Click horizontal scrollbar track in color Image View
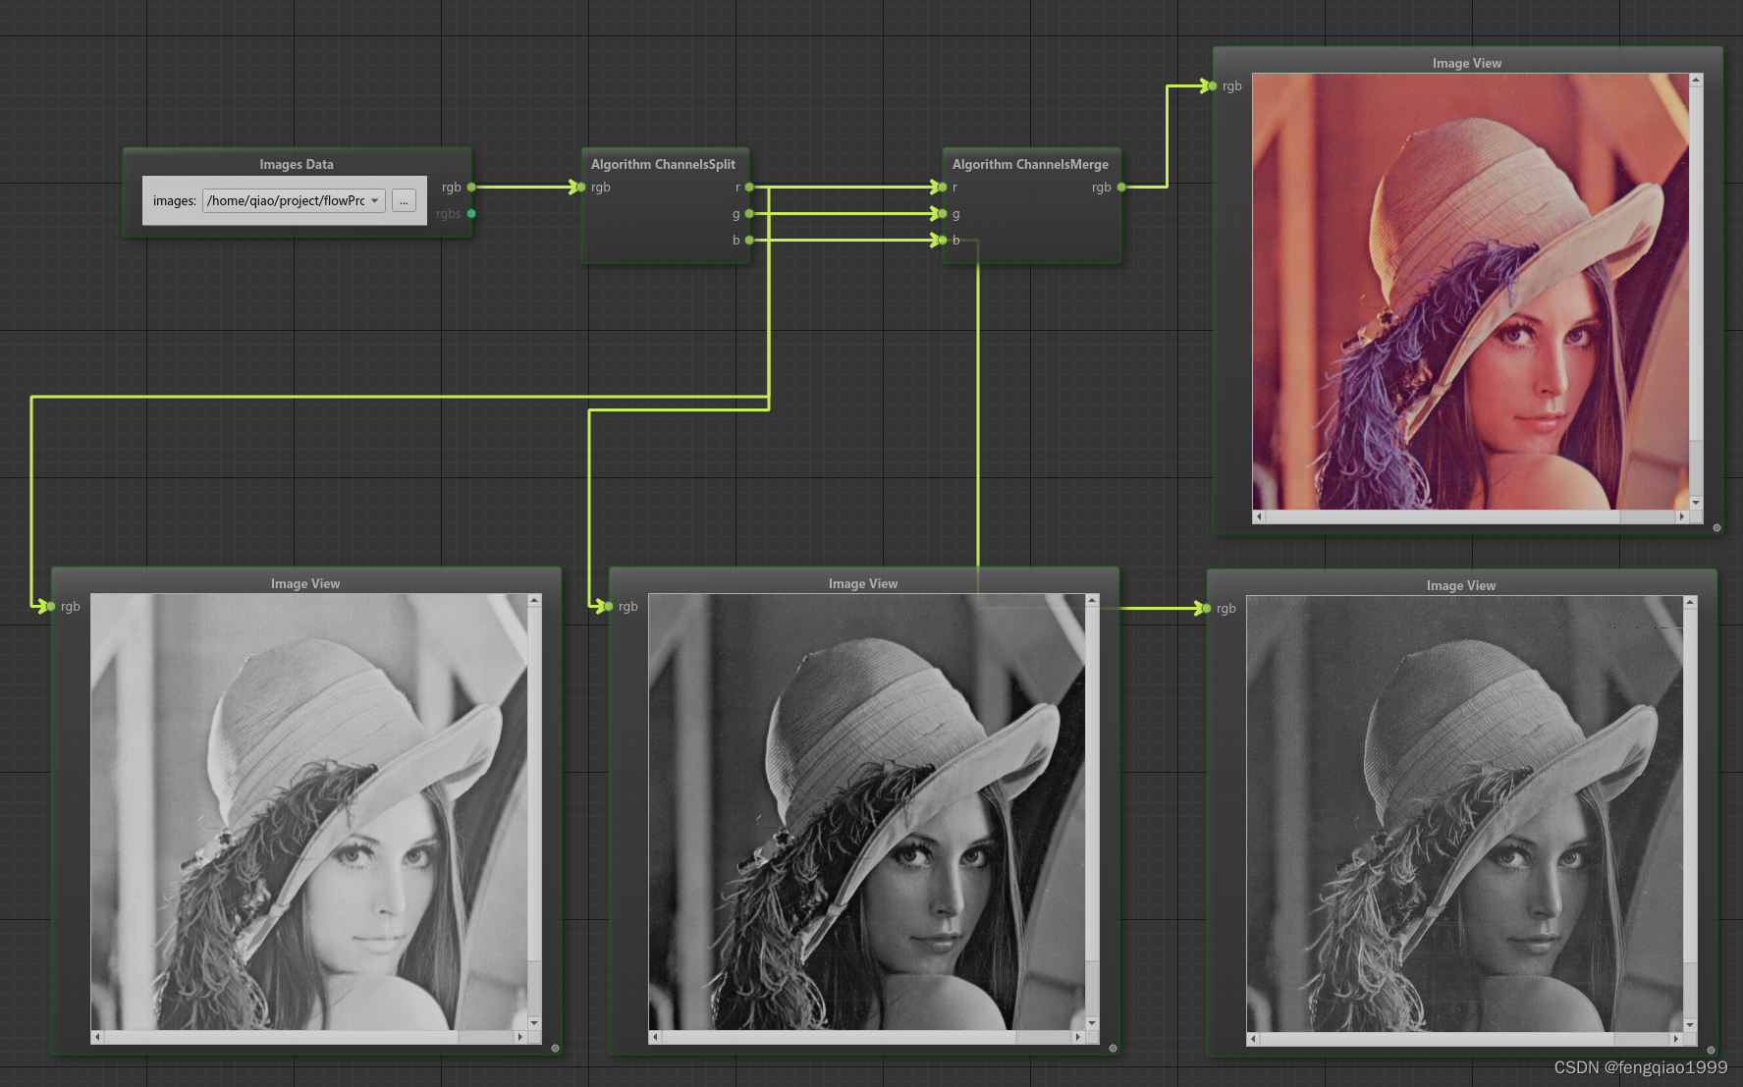Image resolution: width=1743 pixels, height=1087 pixels. point(1470,516)
